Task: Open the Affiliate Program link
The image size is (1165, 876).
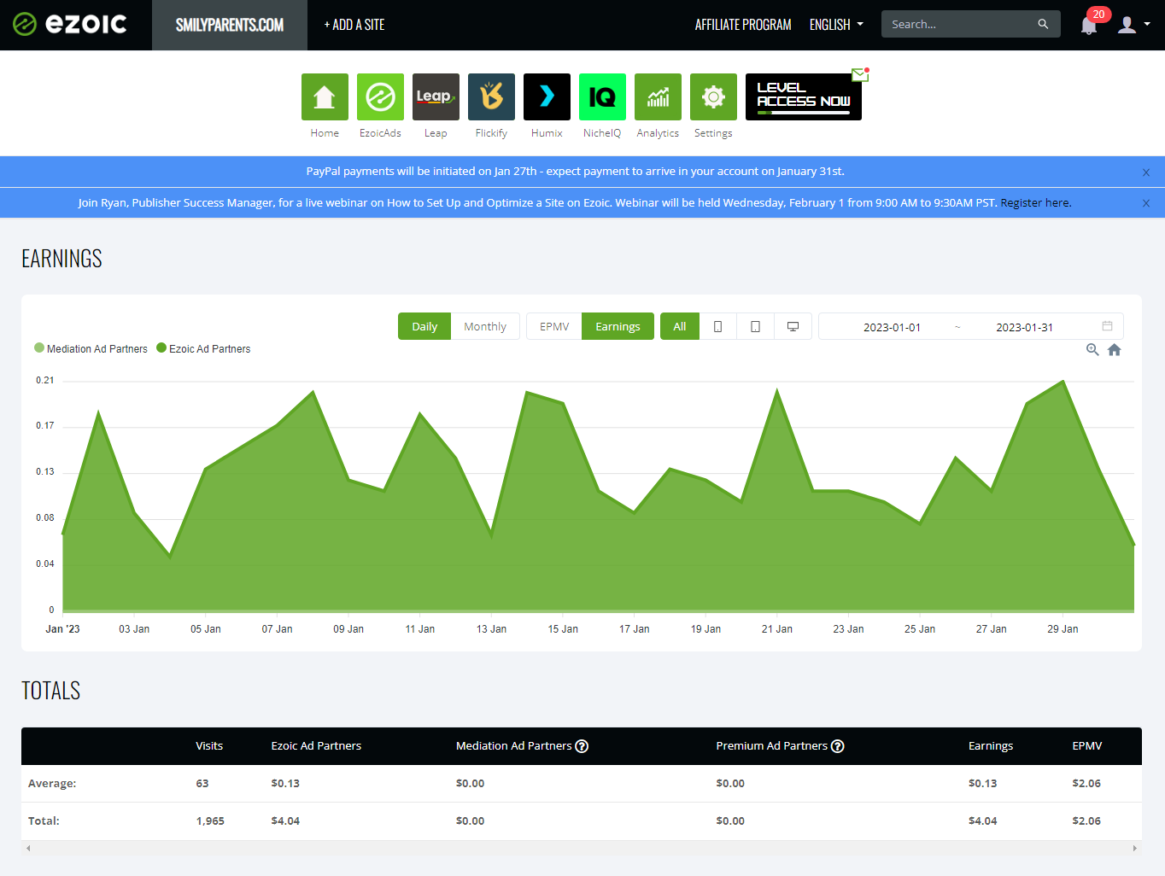Action: pyautogui.click(x=743, y=25)
